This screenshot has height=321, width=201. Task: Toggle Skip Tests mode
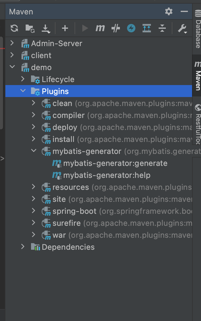pos(116,28)
